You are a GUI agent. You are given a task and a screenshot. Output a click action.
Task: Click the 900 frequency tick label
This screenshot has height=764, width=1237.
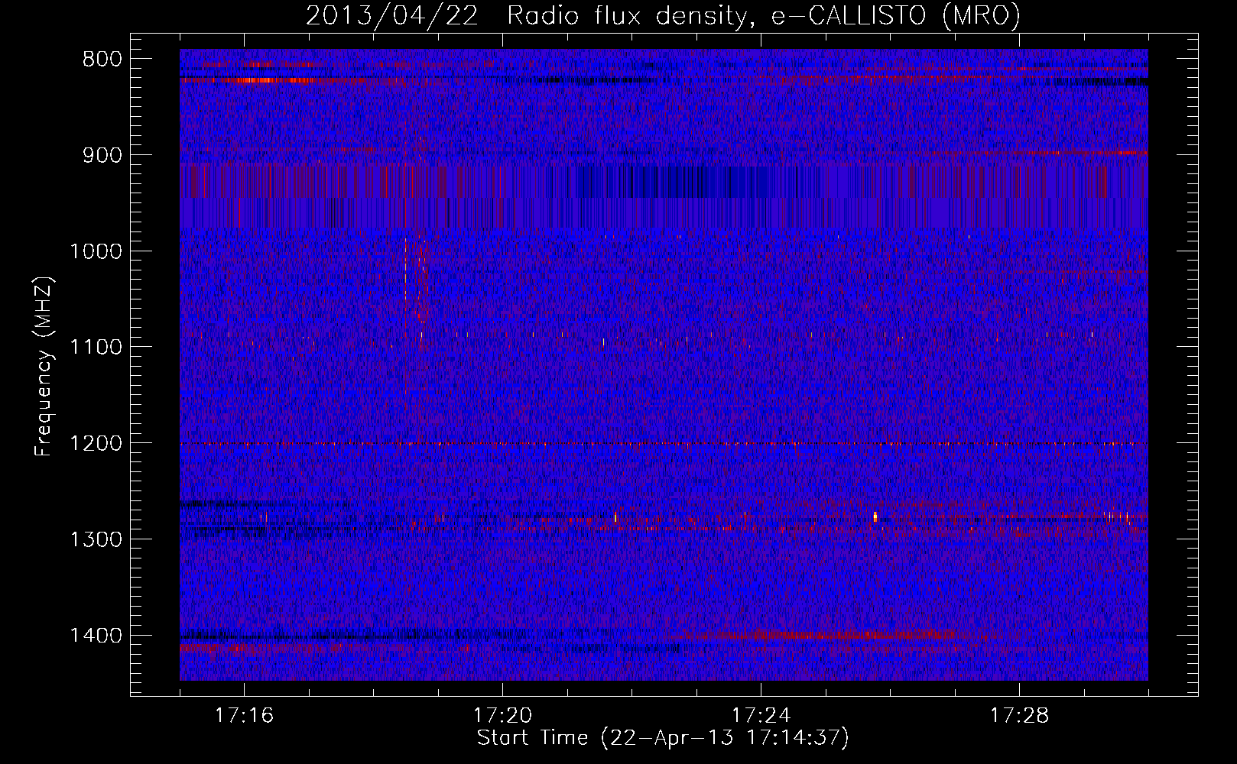tap(102, 156)
